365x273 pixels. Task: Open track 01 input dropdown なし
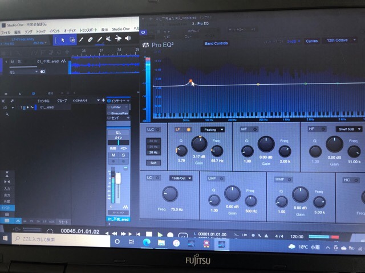(23, 72)
